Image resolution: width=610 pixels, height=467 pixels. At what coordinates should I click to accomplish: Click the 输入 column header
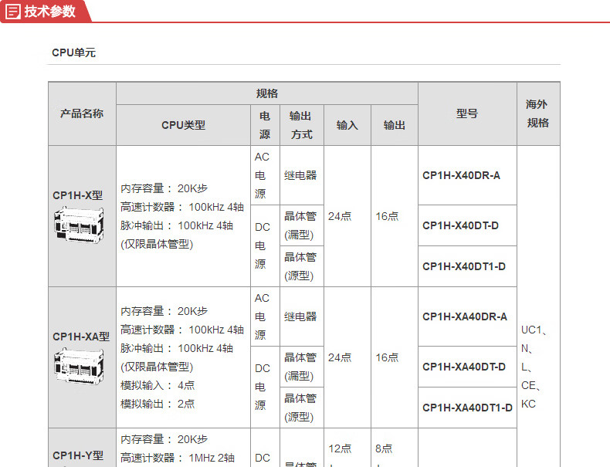click(x=347, y=125)
